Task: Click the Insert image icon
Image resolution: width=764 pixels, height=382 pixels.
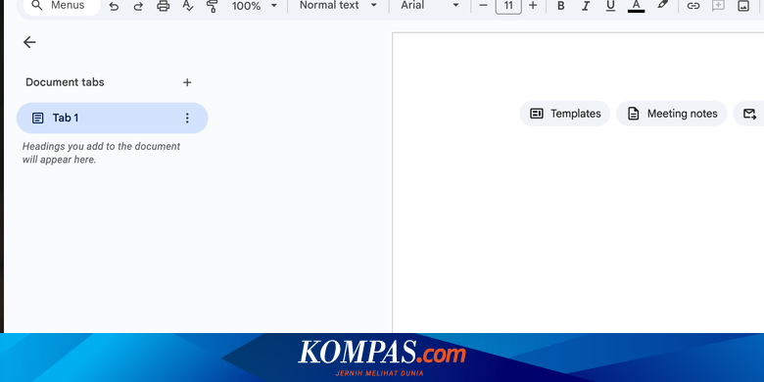Action: 743,6
